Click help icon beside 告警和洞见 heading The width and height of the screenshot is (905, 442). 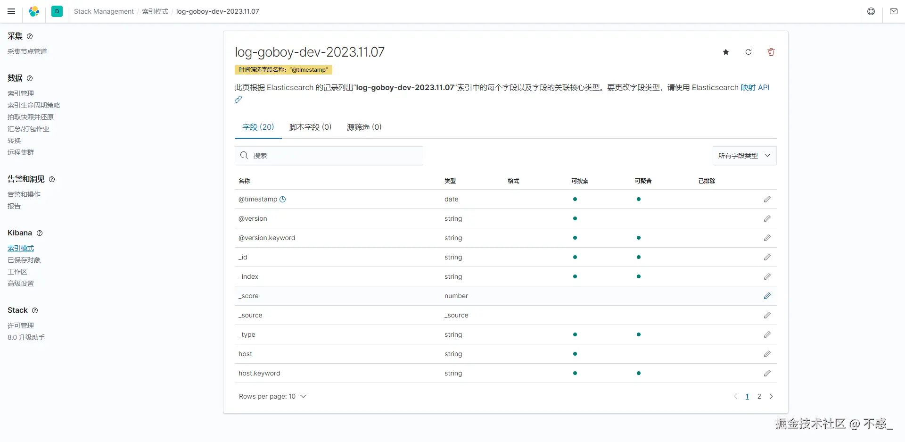tap(52, 179)
